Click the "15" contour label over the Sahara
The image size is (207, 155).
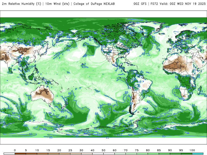tap(180, 66)
